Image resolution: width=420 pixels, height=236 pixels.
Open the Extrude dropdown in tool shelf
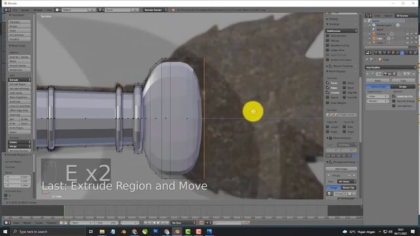click(20, 80)
